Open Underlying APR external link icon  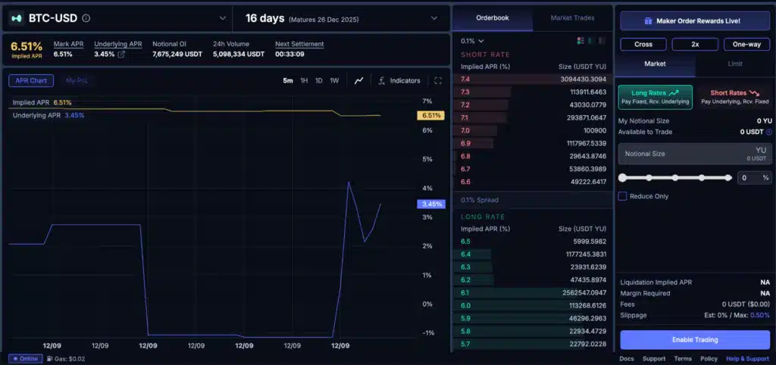(x=121, y=55)
